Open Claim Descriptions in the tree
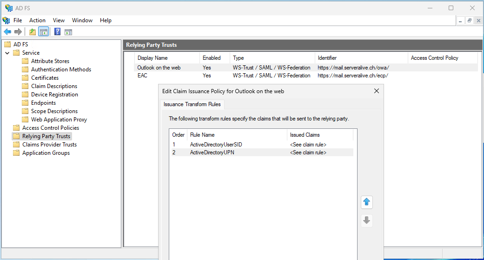The height and width of the screenshot is (260, 484). click(x=54, y=86)
